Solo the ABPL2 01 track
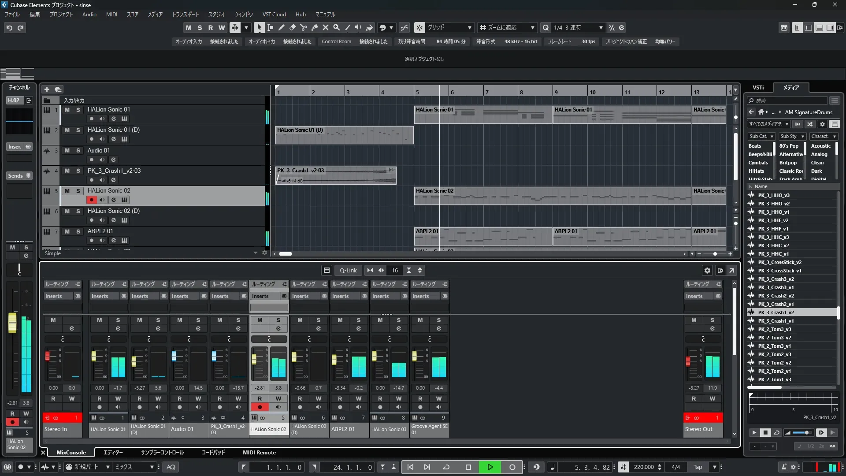This screenshot has height=476, width=846. point(78,231)
